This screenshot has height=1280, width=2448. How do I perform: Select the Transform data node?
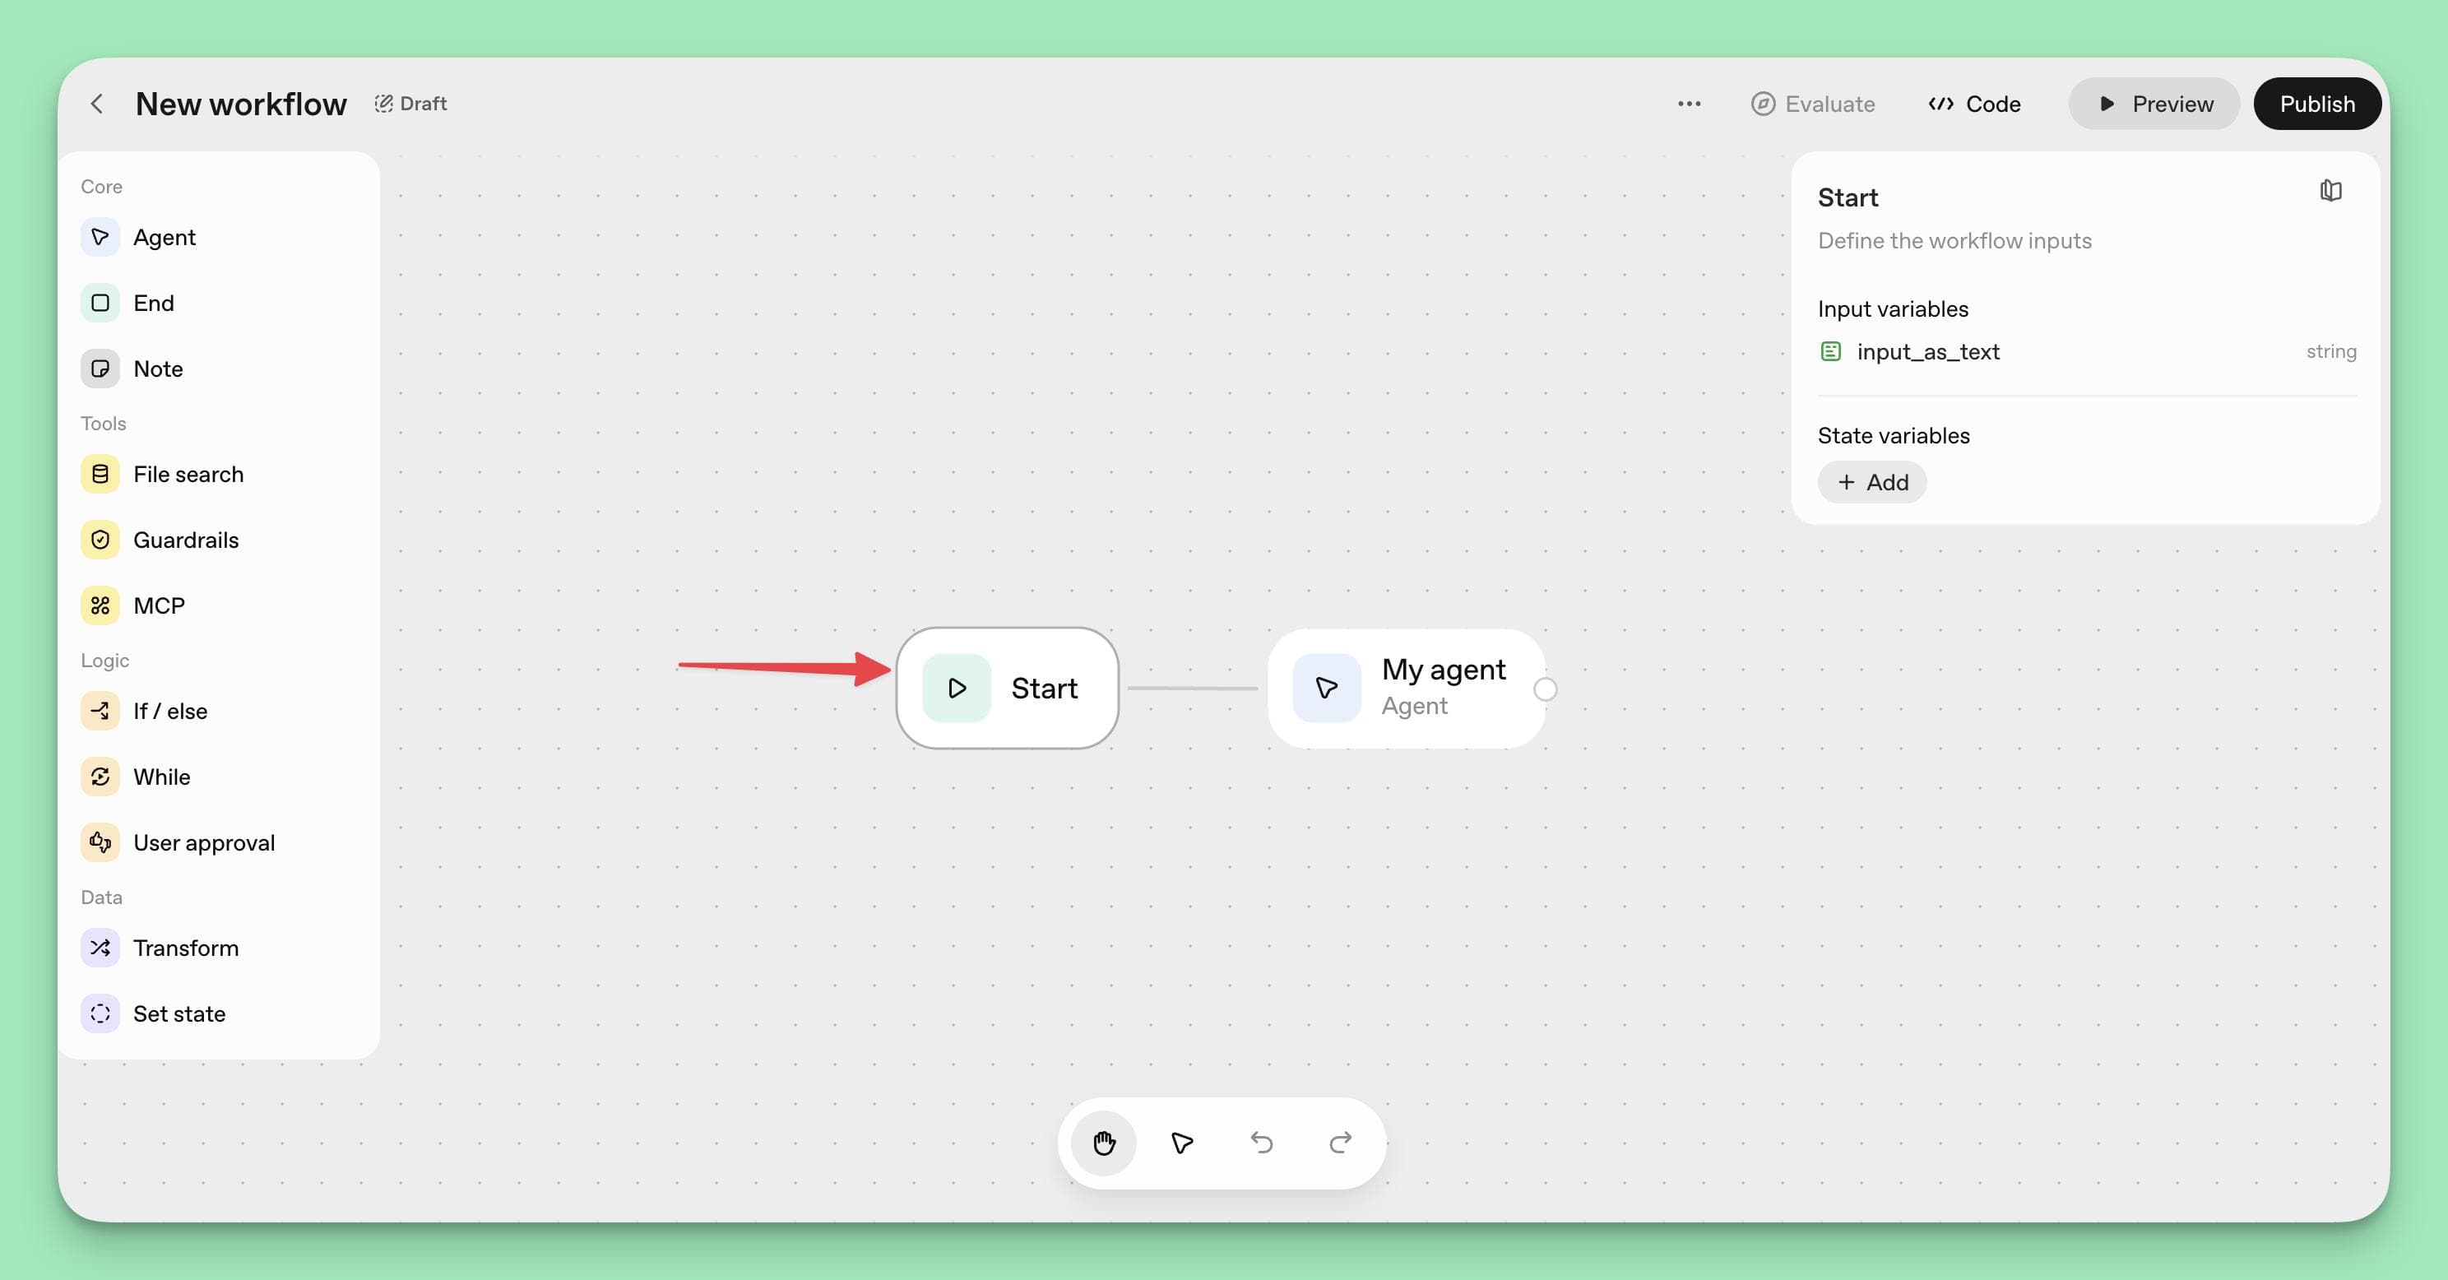186,948
